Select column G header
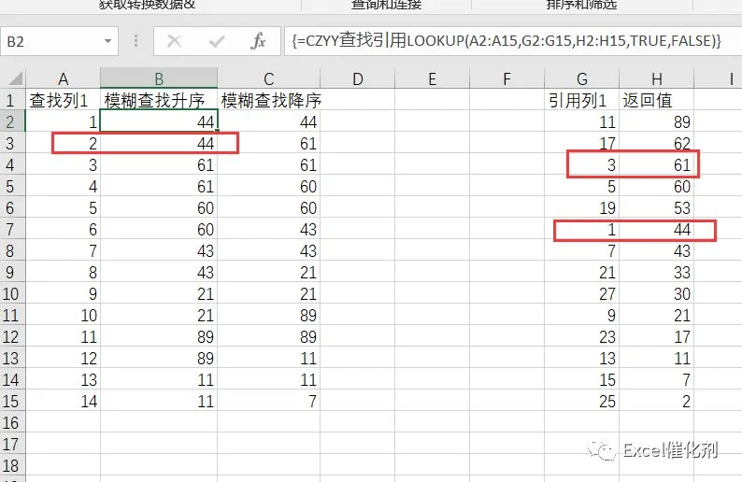 coord(582,78)
